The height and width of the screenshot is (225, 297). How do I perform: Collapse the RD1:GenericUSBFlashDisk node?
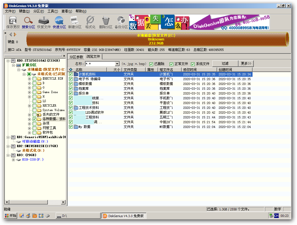pos(8,137)
